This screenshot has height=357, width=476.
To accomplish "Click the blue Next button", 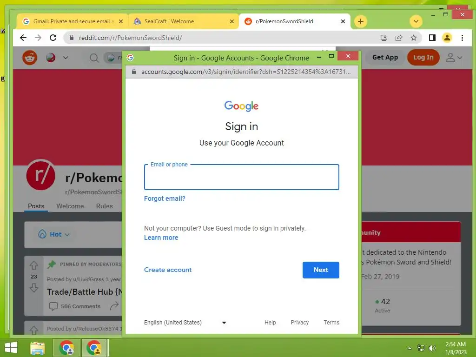I will pos(321,270).
